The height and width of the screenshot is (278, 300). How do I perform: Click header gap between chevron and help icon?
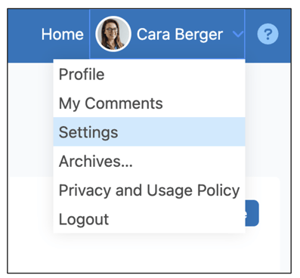tap(251, 36)
